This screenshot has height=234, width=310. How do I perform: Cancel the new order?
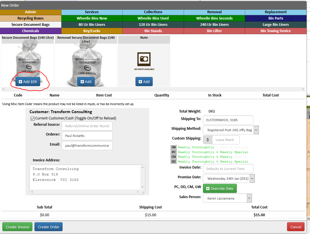click(x=296, y=227)
